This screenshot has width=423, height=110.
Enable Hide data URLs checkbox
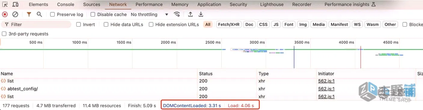pyautogui.click(x=106, y=25)
